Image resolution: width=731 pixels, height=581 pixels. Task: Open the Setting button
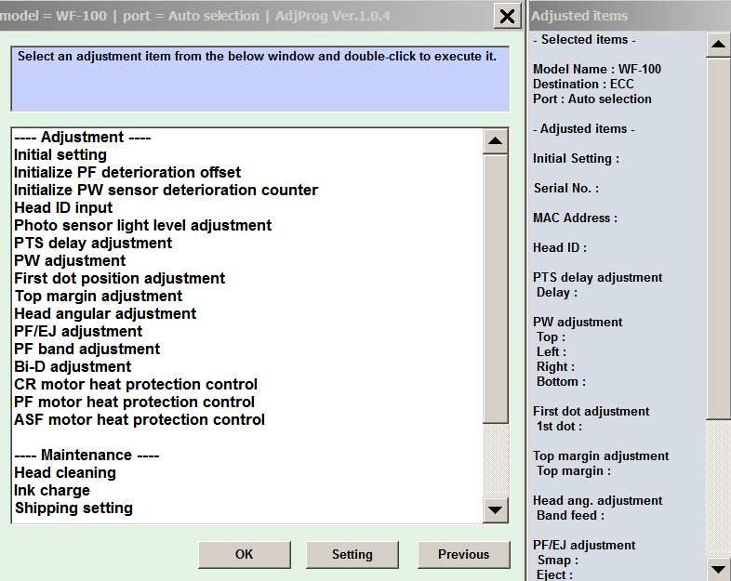tap(352, 554)
